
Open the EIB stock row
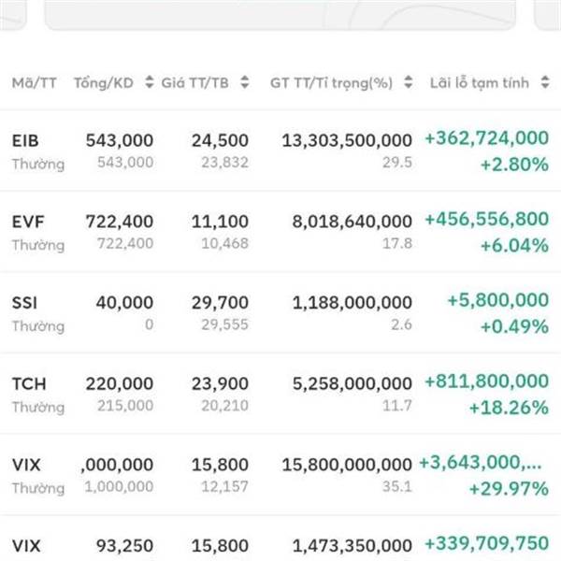280,151
